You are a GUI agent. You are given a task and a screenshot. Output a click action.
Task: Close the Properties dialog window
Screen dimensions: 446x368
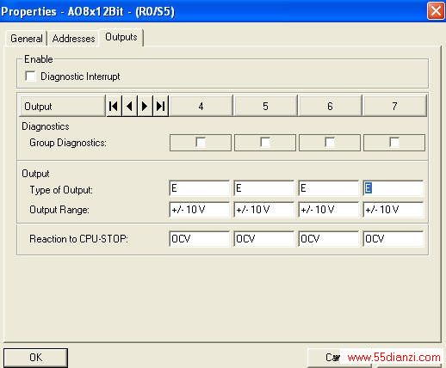pos(436,11)
